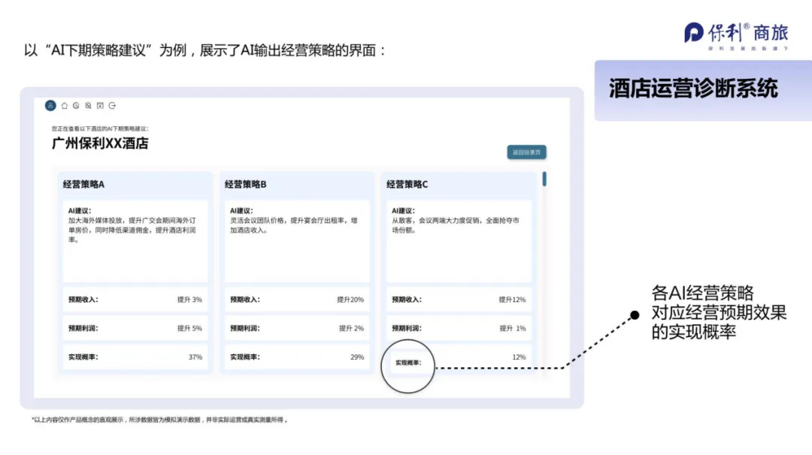Open the AI建议 text box in strategy A
The width and height of the screenshot is (812, 455).
(x=135, y=240)
